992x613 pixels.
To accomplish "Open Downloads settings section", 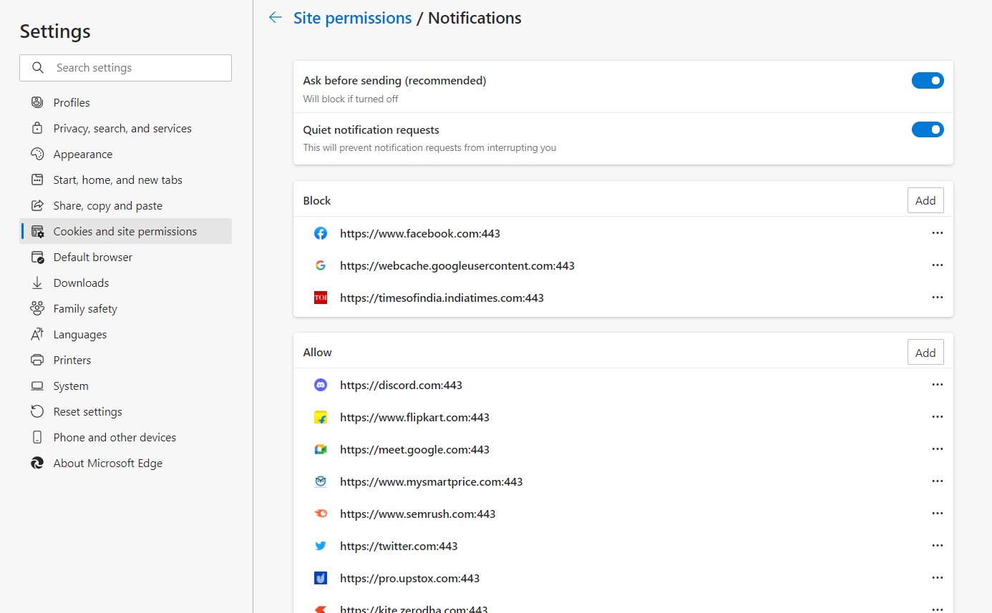I will [125, 283].
